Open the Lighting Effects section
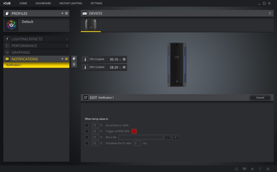Image resolution: width=277 pixels, height=172 pixels. (36, 39)
